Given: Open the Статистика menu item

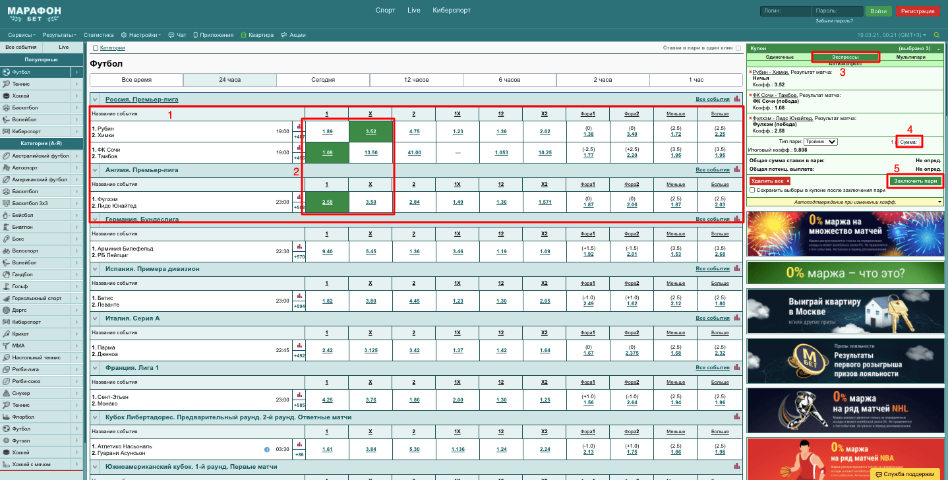Looking at the screenshot, I should (99, 35).
